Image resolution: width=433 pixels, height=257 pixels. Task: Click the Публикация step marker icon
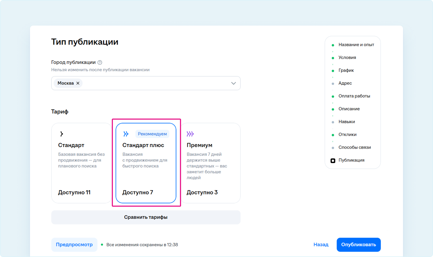pos(333,161)
